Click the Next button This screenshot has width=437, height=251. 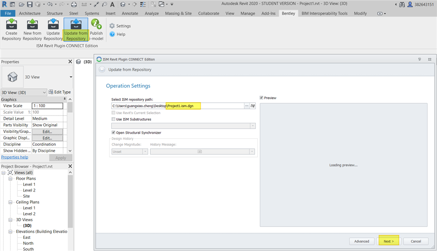pos(388,241)
